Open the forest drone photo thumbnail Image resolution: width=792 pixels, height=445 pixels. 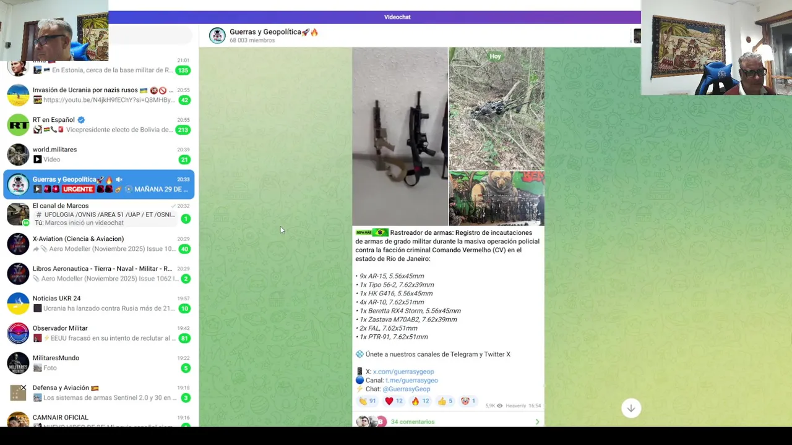point(496,109)
